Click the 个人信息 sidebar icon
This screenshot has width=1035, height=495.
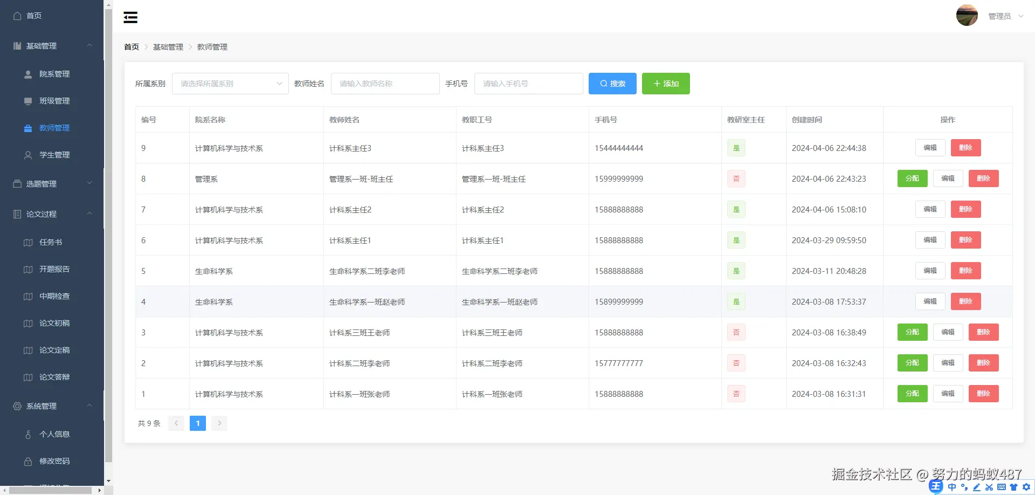[28, 434]
